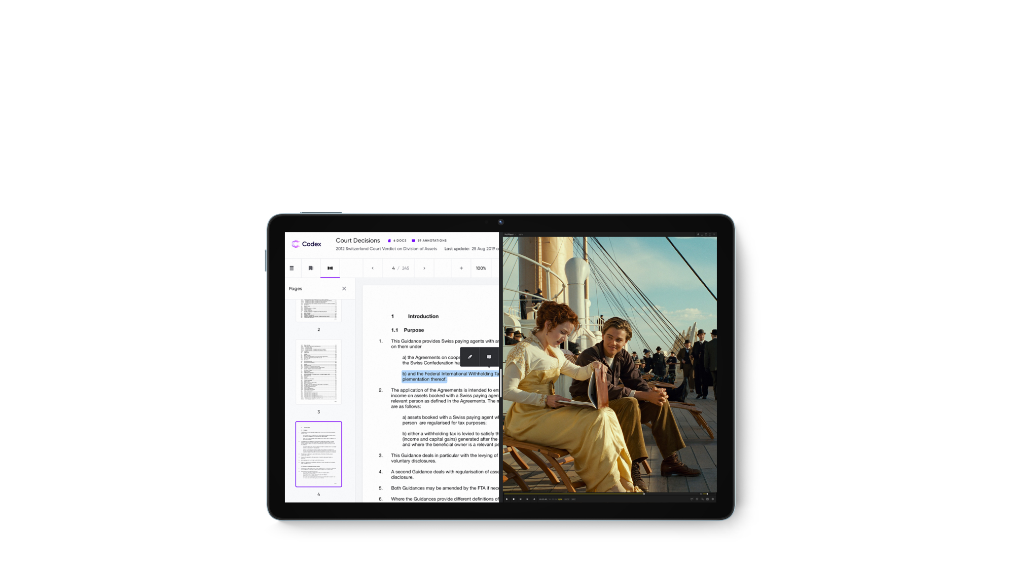Play the video in media player
1014x570 pixels.
(506, 499)
